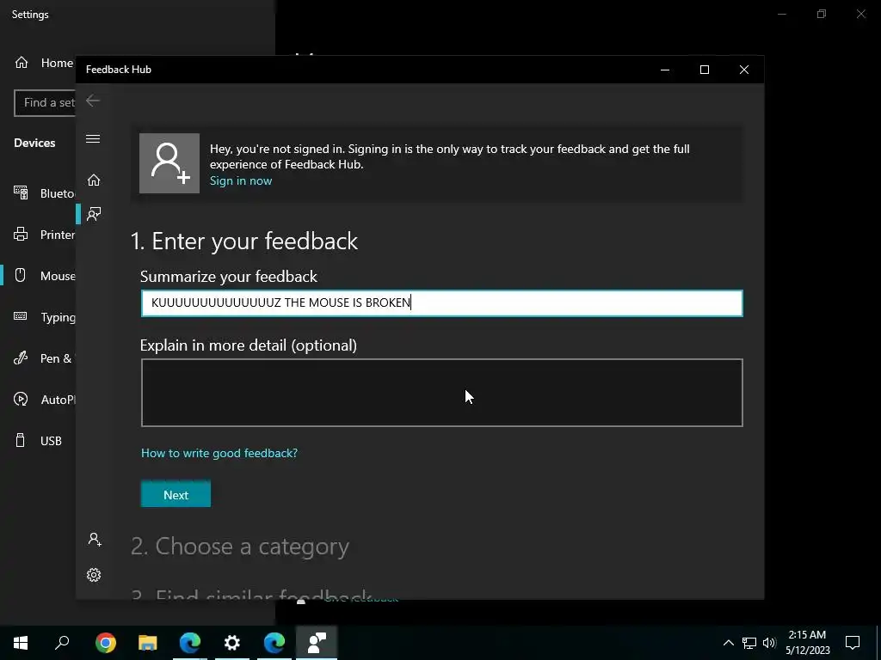
Task: Open taskbar search magnifier
Action: tap(62, 643)
